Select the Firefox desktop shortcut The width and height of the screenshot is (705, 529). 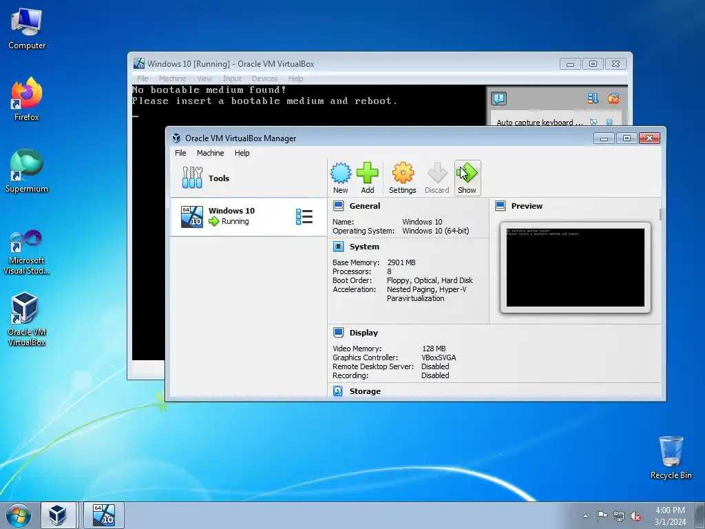(x=27, y=99)
